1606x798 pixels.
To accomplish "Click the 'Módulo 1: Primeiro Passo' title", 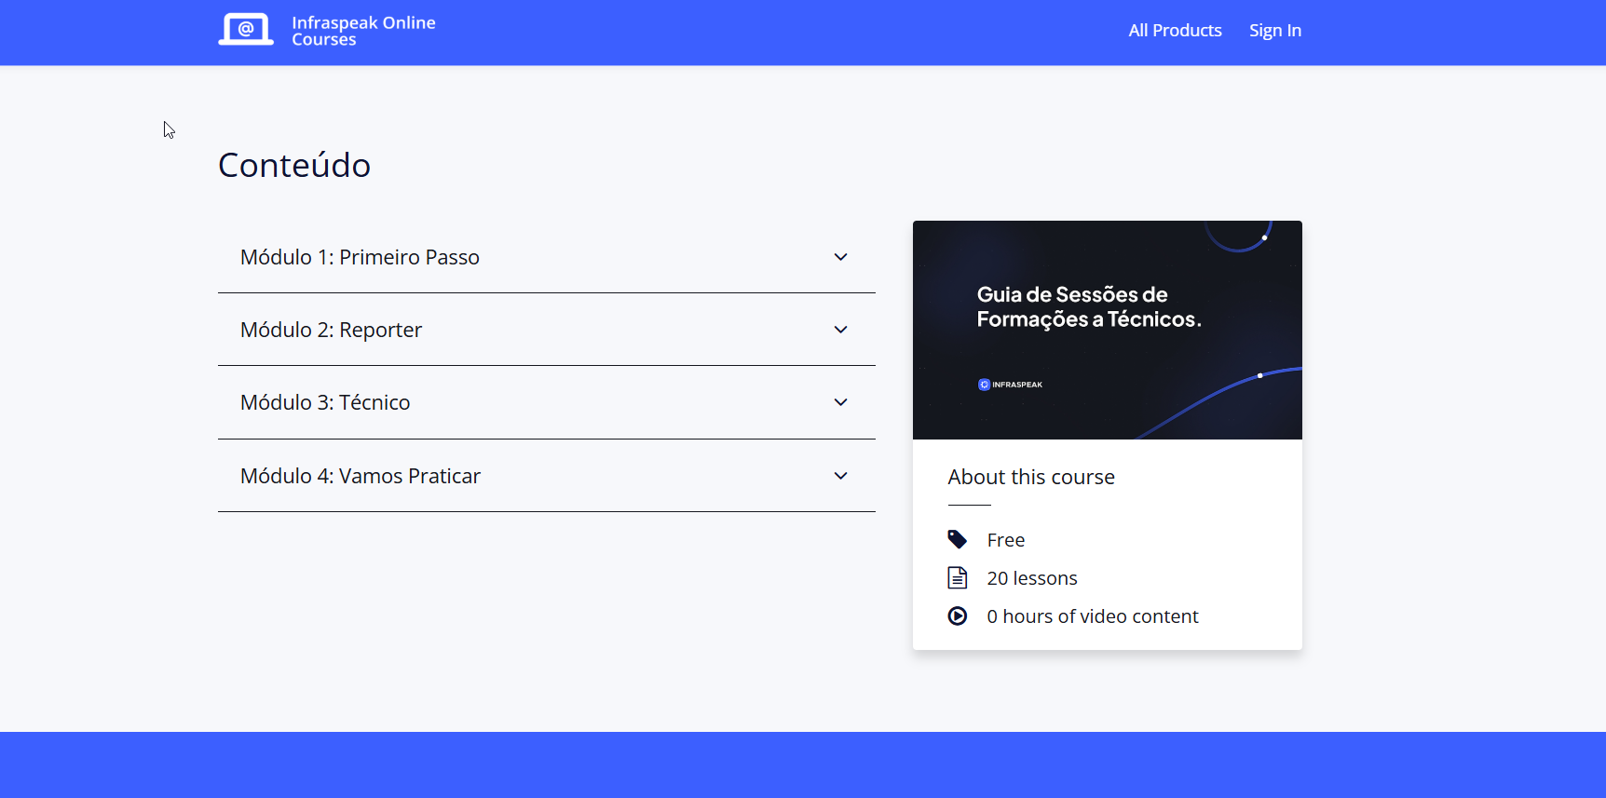I will pyautogui.click(x=360, y=257).
